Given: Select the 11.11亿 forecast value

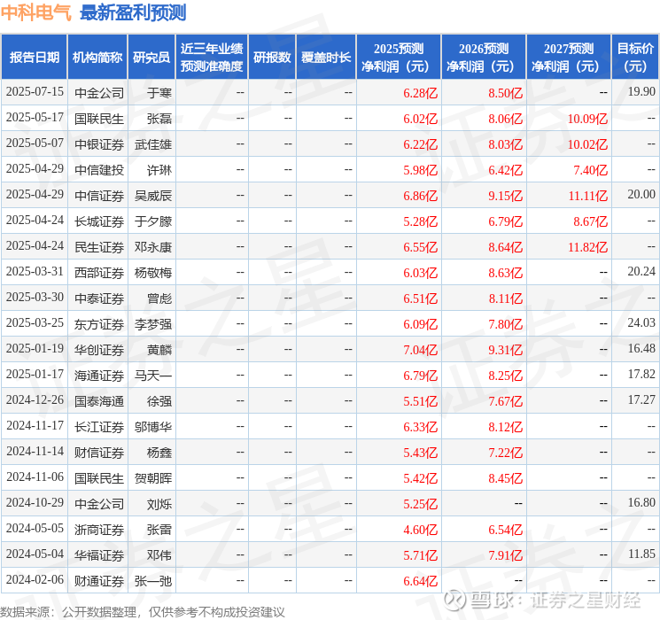Looking at the screenshot, I should coord(587,196).
